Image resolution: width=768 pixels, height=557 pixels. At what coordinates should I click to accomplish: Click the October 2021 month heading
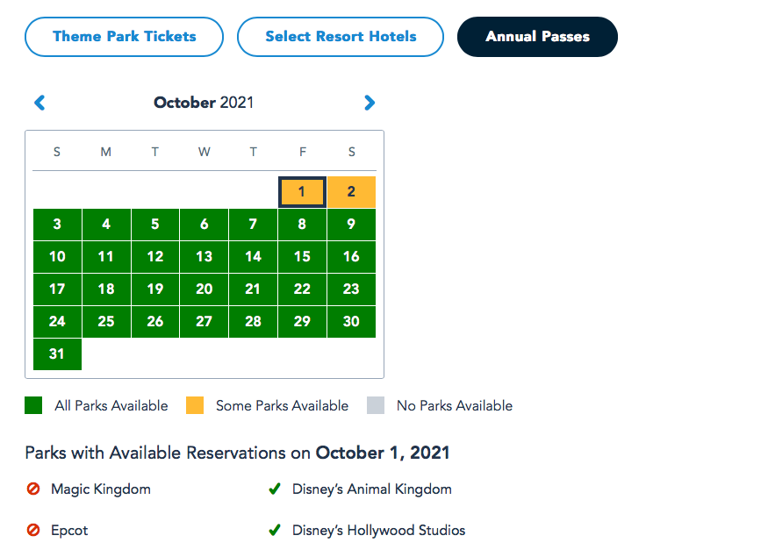coord(204,103)
